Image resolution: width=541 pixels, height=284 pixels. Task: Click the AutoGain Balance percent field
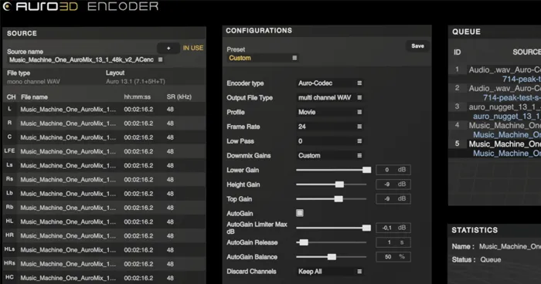tap(393, 256)
